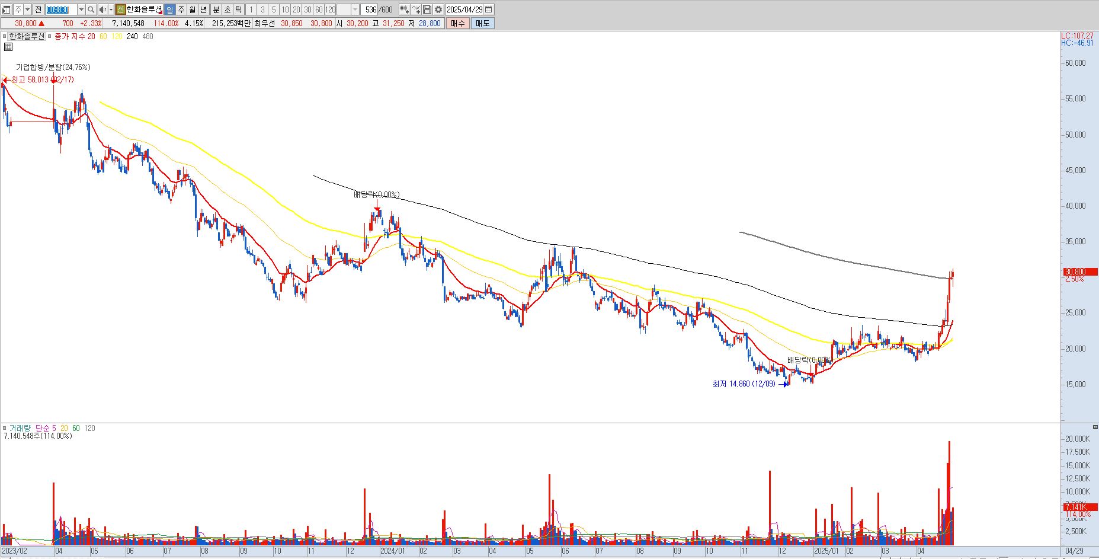Viewport: 1099px width, 559px height.
Task: Click the small square before 거래량 label
Action: [4, 428]
